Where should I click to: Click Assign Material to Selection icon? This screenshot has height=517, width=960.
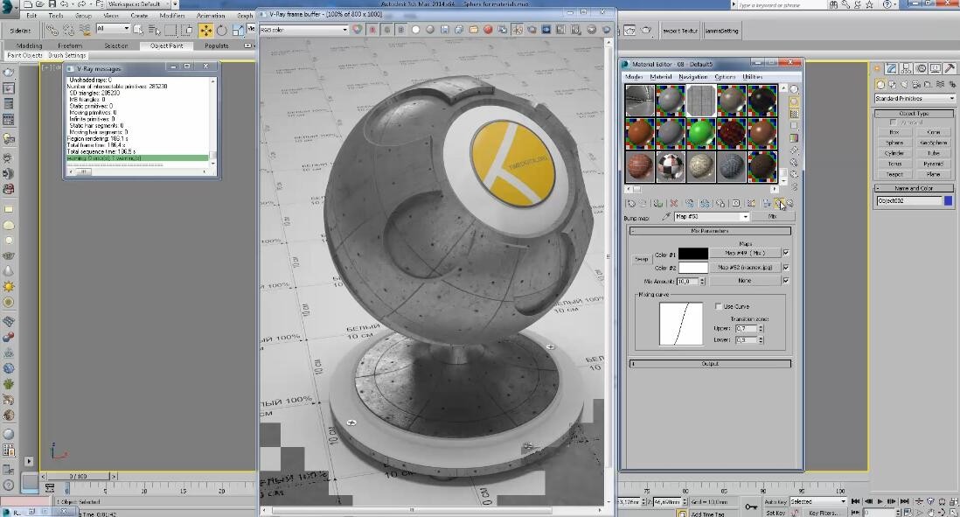[658, 203]
